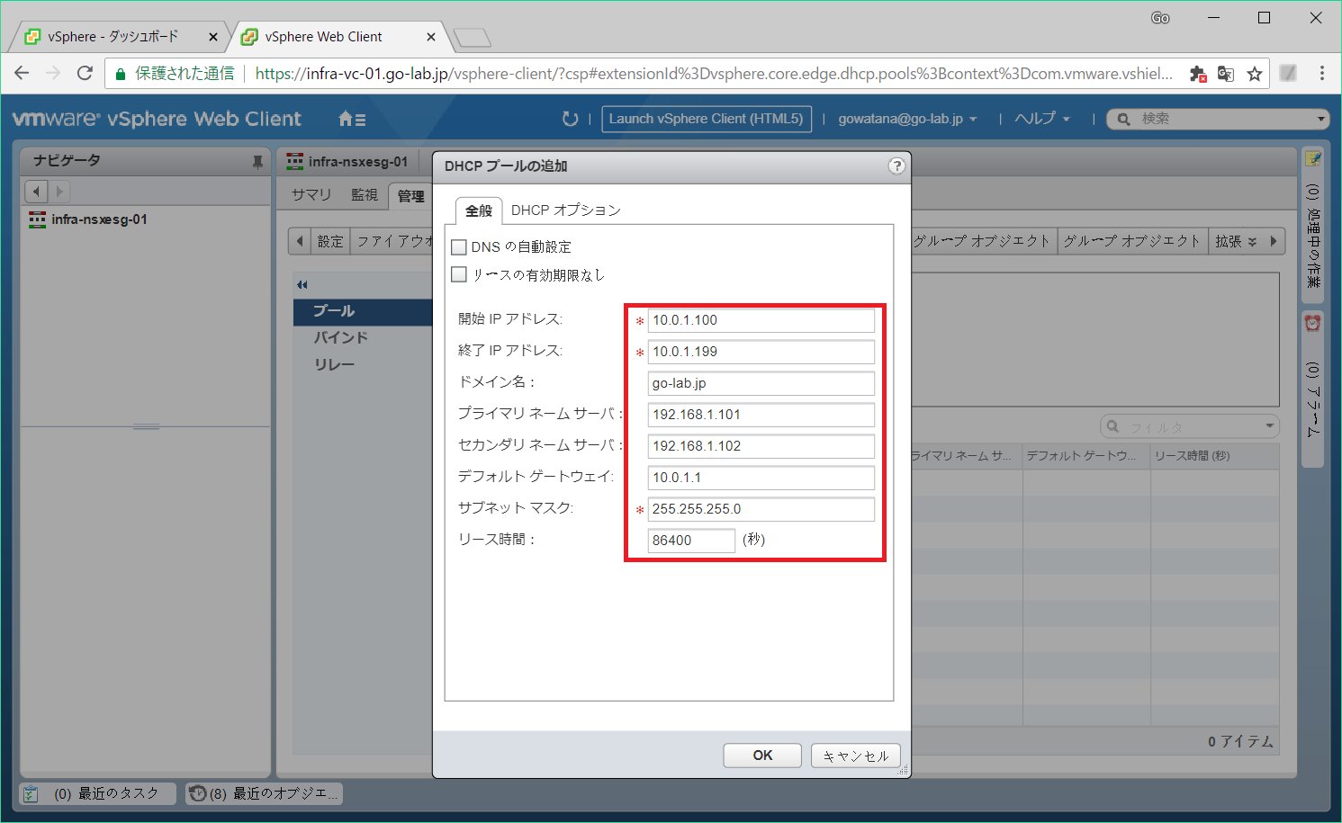The width and height of the screenshot is (1342, 823).
Task: Click the subnet mask field
Action: (x=761, y=509)
